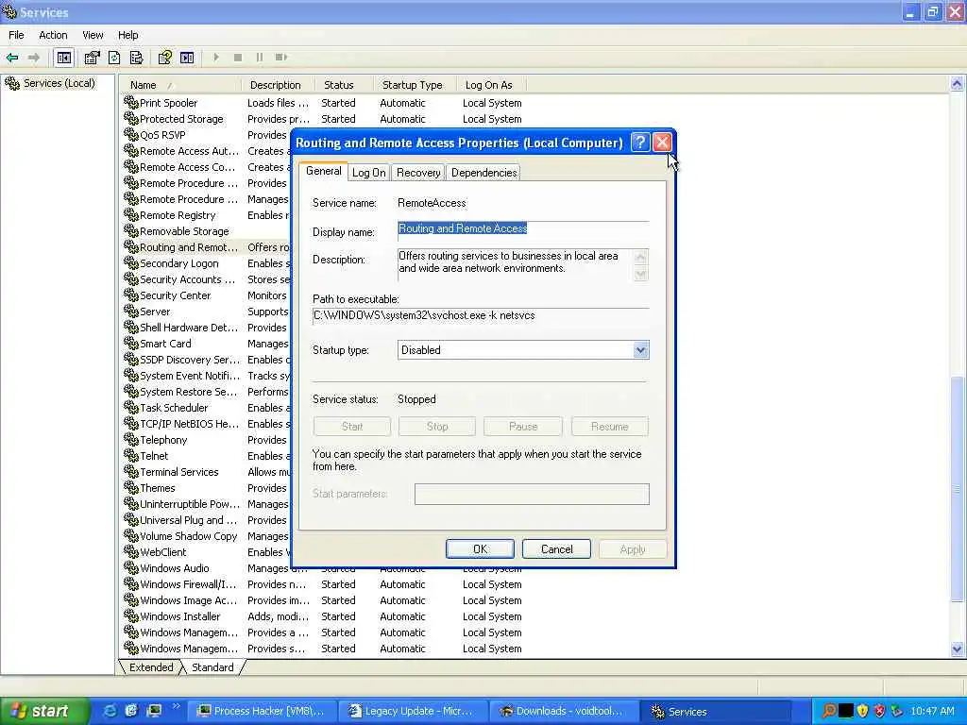This screenshot has width=967, height=725.
Task: Select Services (Local) tree node
Action: 59,83
